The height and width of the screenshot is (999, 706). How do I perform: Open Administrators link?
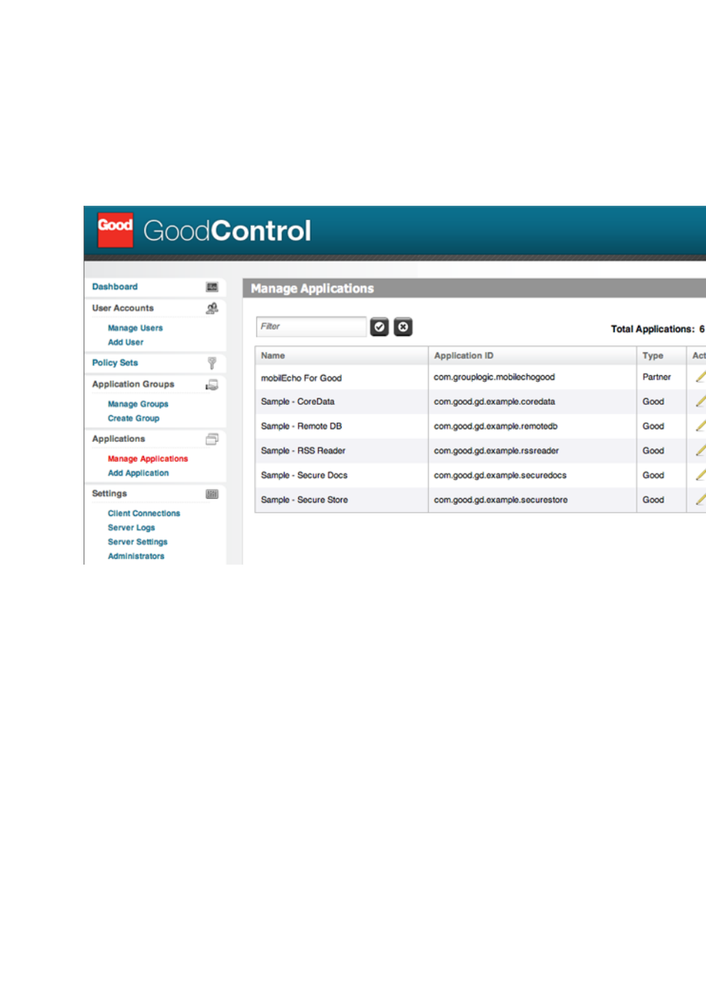point(136,556)
